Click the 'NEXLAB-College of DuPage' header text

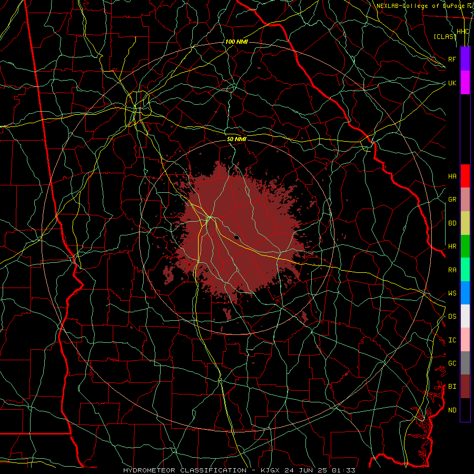(x=420, y=6)
